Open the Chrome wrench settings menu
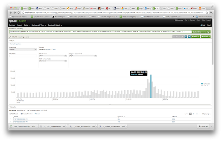Viewport: 222px width, 141px height. coord(211,13)
